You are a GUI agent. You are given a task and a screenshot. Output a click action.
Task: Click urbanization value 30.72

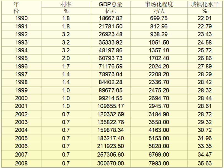tap(204, 130)
